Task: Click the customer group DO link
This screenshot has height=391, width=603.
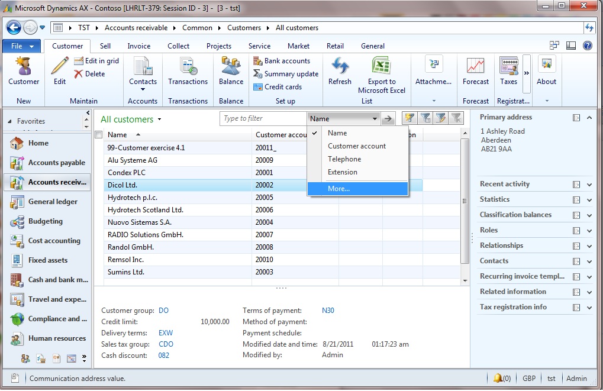Action: click(x=163, y=311)
